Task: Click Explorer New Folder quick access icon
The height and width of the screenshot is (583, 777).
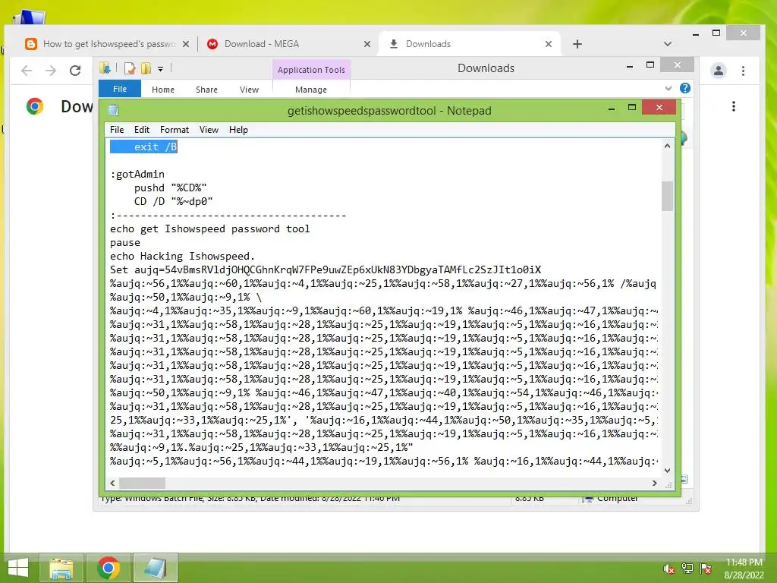Action: tap(146, 68)
